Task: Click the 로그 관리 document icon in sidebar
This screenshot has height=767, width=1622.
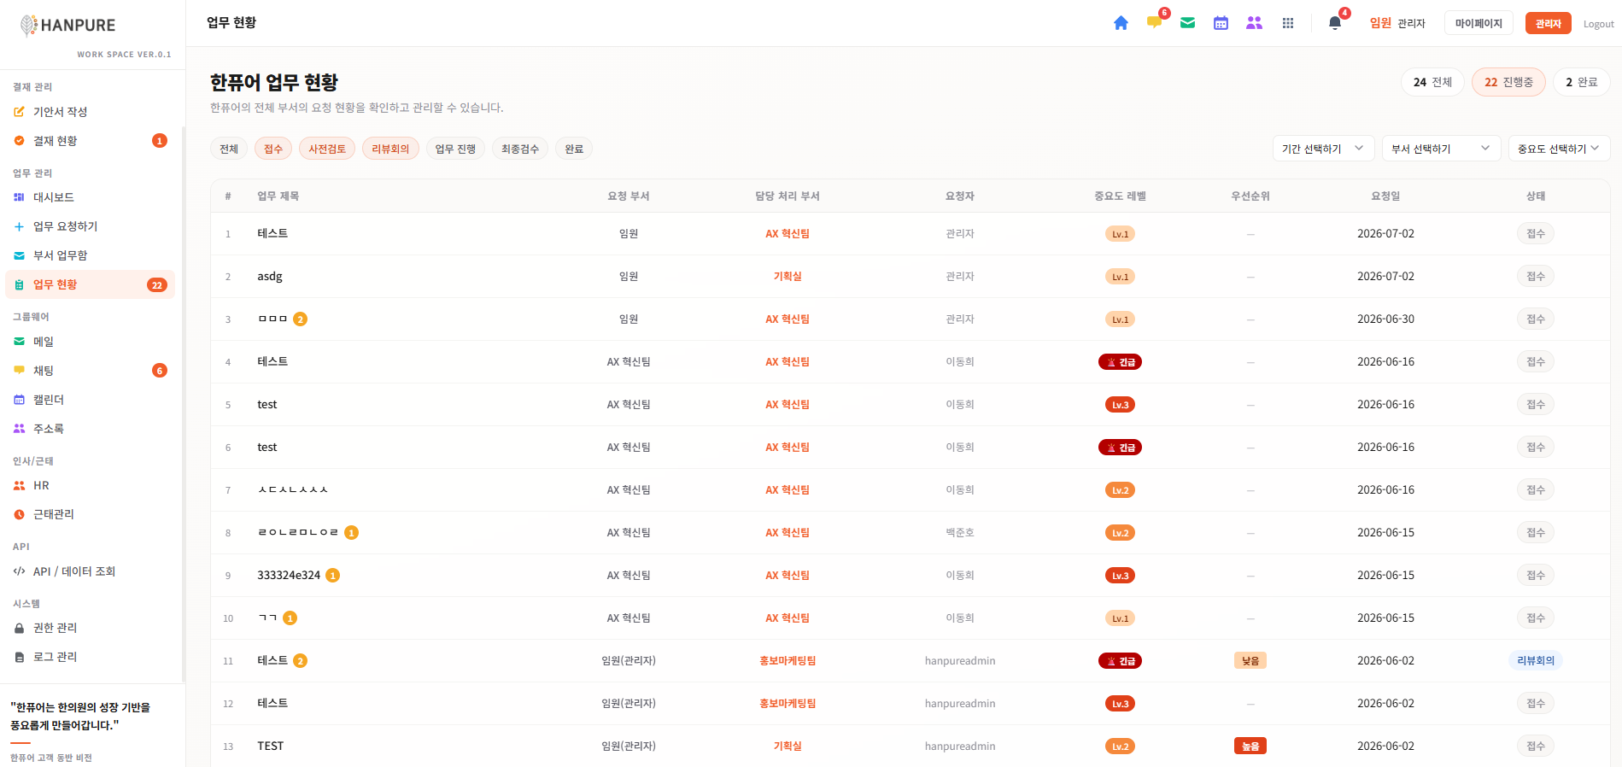Action: 19,657
